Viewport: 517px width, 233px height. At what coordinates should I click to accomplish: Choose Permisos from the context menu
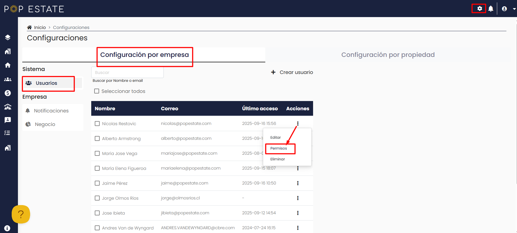(x=279, y=148)
